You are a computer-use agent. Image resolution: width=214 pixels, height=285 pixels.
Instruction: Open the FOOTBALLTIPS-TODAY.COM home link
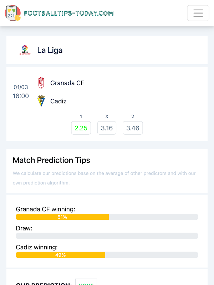[68, 13]
